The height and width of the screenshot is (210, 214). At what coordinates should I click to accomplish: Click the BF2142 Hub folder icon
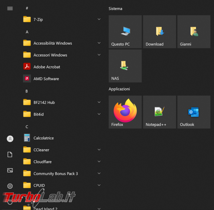coord(27,102)
